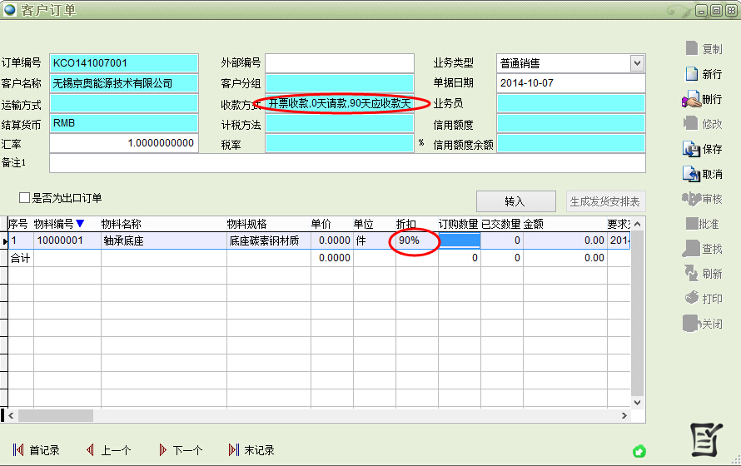Screen dimensions: 741x466
Task: Sort by the 物料编号 column header arrow
Action: click(x=80, y=224)
